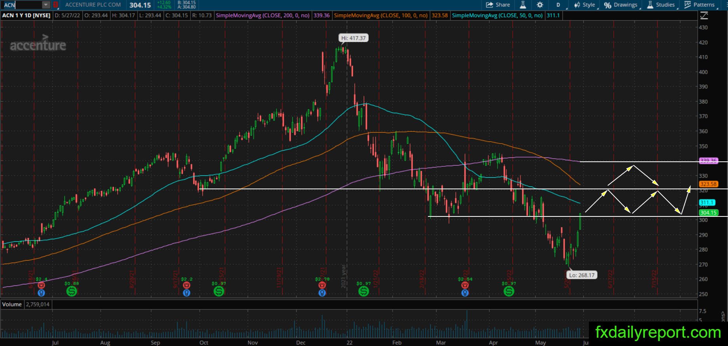Open the Patterns menu

pos(700,5)
